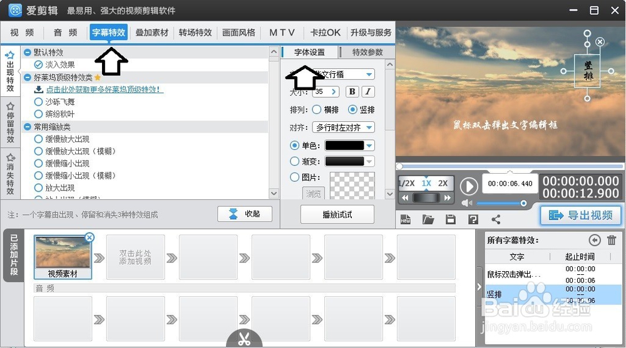Open 画面风格 tab
Screen dimensions: 626x348
click(x=239, y=32)
